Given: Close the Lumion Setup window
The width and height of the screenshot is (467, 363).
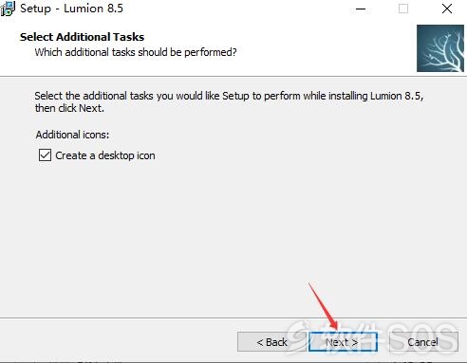Looking at the screenshot, I should click(x=447, y=9).
